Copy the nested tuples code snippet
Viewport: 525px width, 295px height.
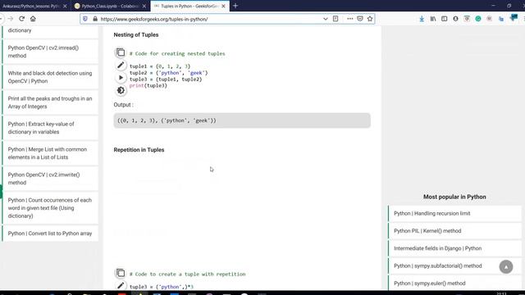click(x=121, y=52)
